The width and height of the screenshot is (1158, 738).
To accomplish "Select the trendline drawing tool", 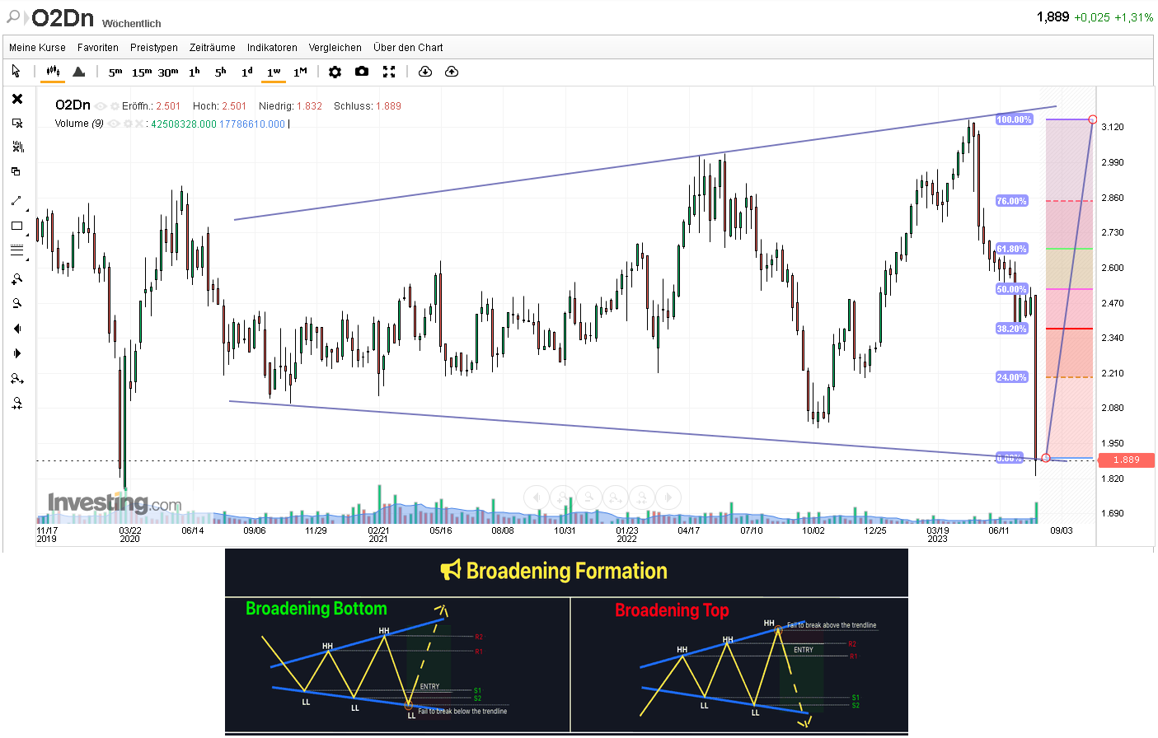I will coord(17,200).
